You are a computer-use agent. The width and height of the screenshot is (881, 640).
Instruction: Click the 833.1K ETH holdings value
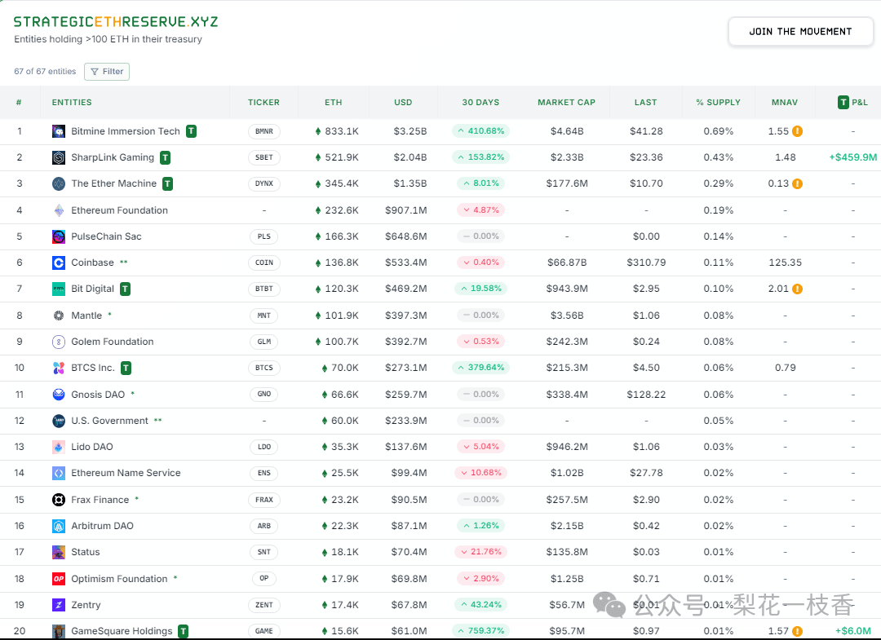pos(342,131)
